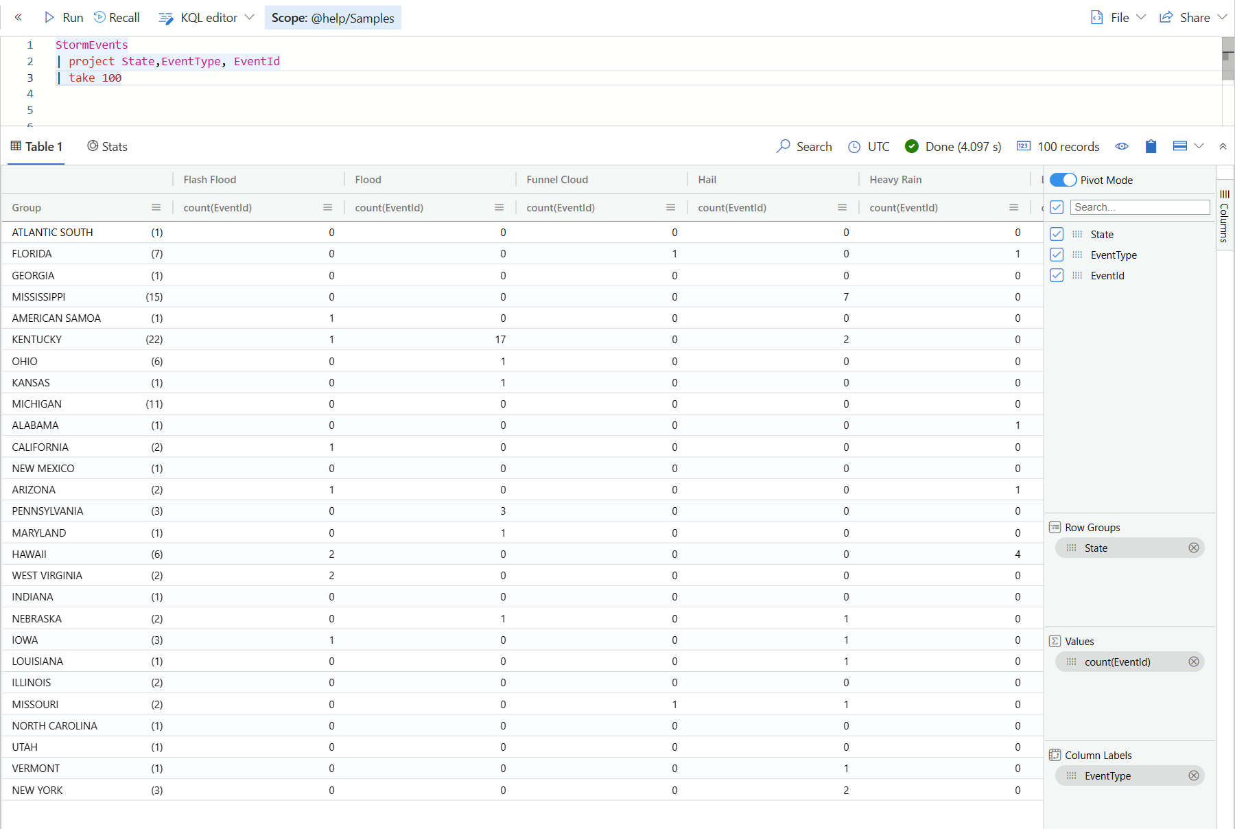1235x829 pixels.
Task: Expand the layout options chevron
Action: coord(1199,146)
